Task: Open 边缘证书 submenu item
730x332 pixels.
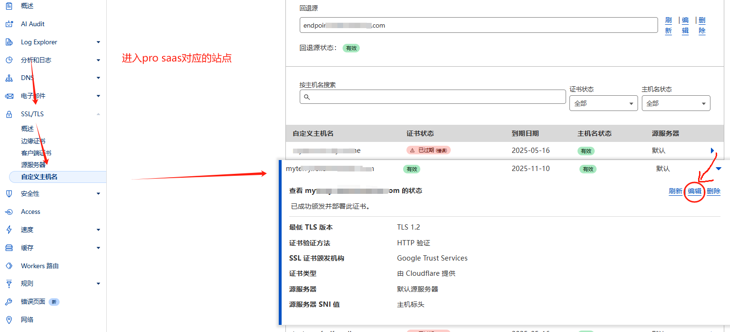Action: tap(33, 141)
